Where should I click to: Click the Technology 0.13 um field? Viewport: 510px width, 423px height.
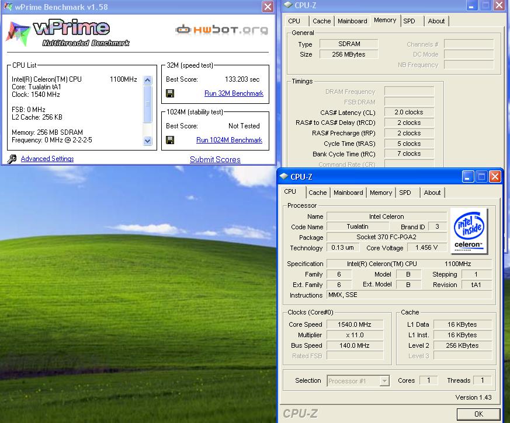pos(342,247)
